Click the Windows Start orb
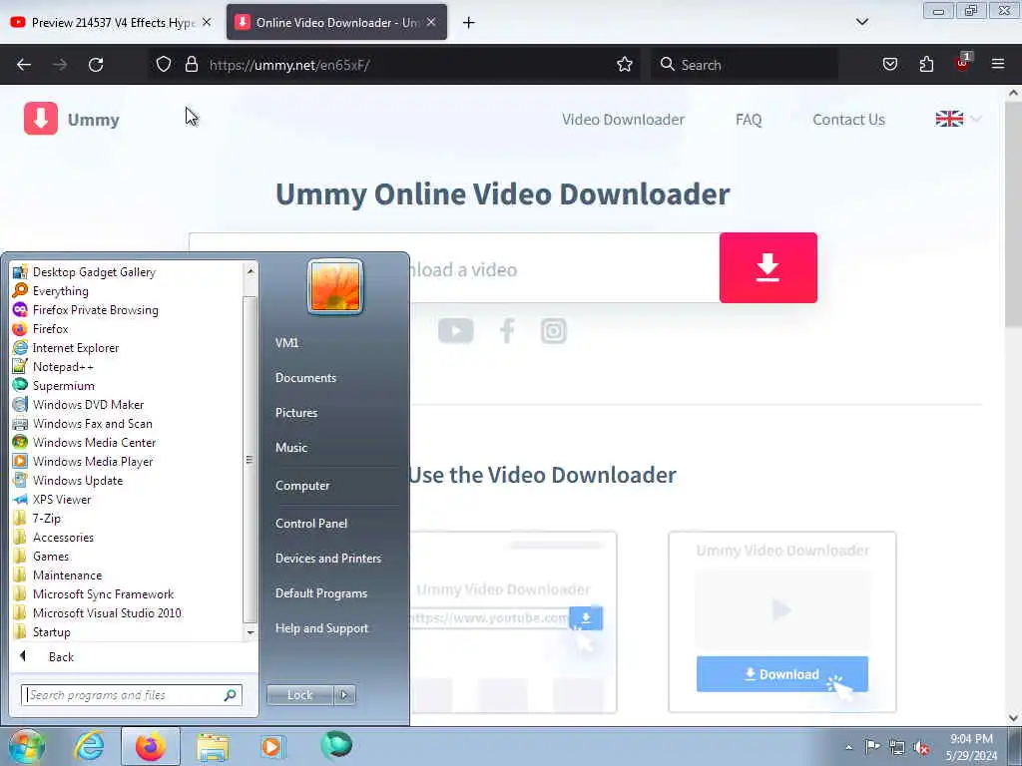This screenshot has width=1022, height=766. pos(26,746)
